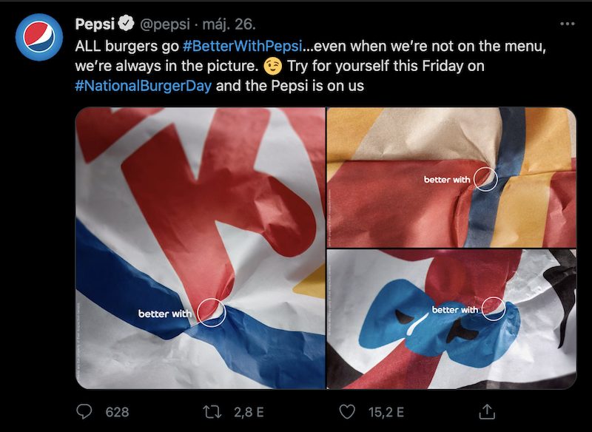Open the top-right yellow and red wrapper image
The height and width of the screenshot is (432, 592).
(451, 177)
